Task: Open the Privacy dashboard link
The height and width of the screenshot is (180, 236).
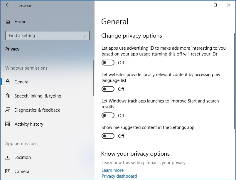Action: (x=119, y=176)
